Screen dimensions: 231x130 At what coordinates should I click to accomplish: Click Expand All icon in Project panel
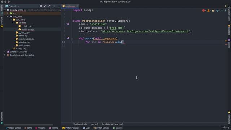click(45, 6)
